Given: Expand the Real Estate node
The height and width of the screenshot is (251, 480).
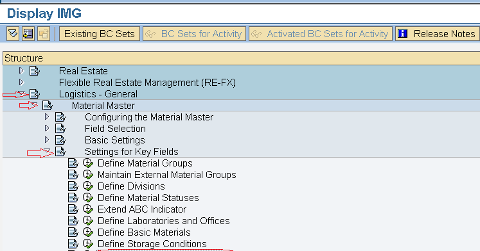Looking at the screenshot, I should click(x=21, y=71).
